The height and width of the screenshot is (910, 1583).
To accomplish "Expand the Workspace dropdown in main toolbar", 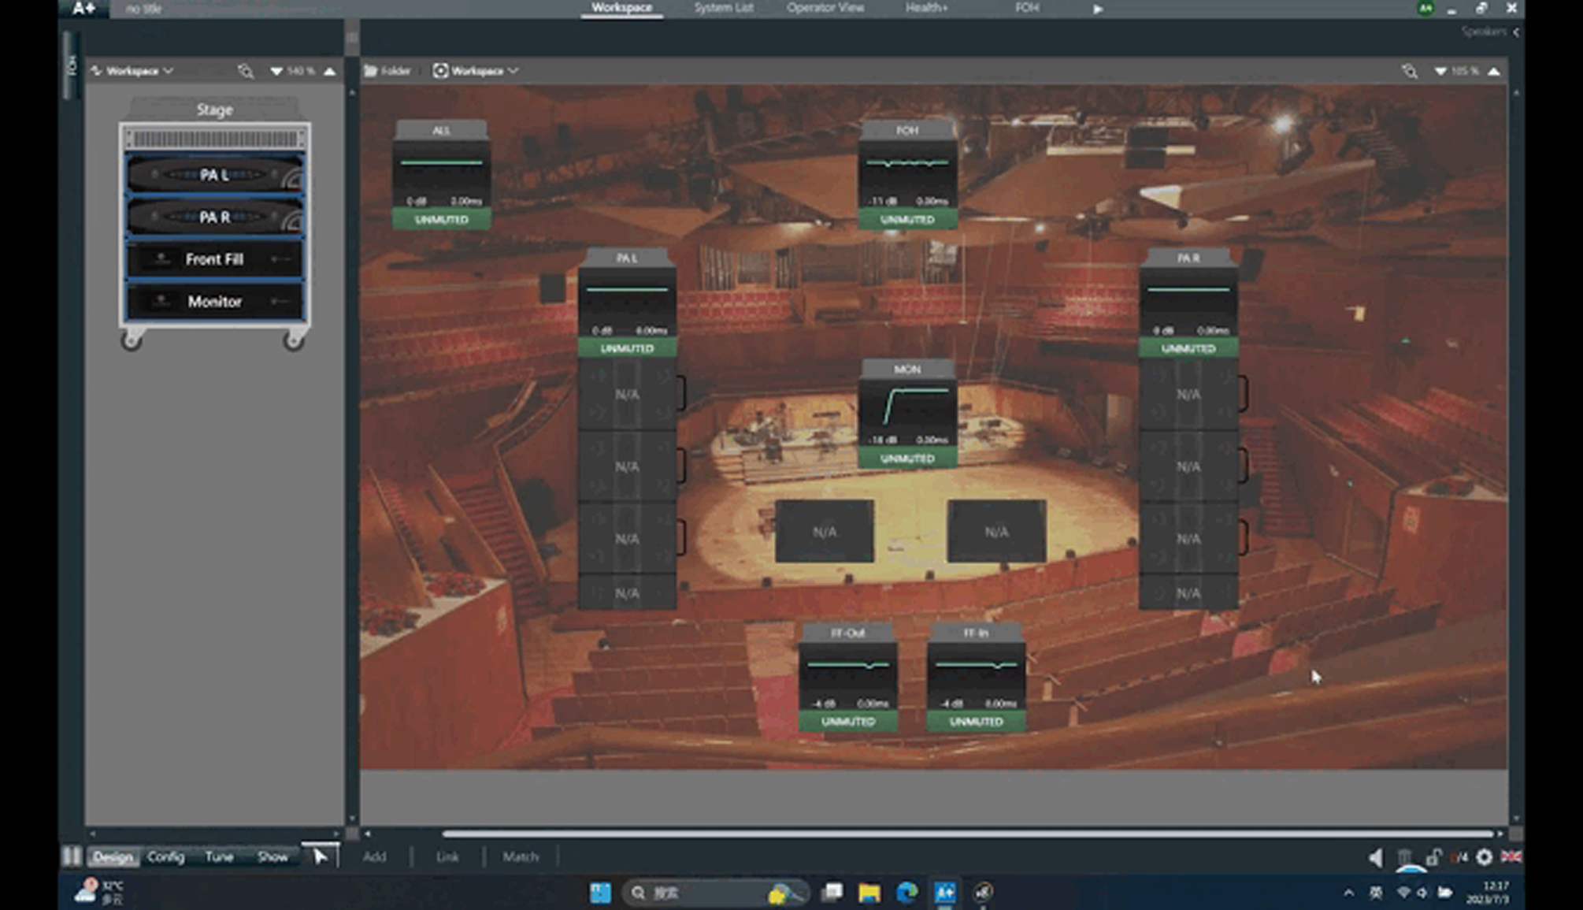I will pos(476,71).
